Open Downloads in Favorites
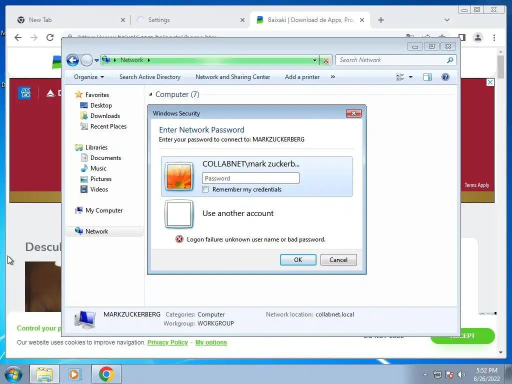 pyautogui.click(x=105, y=116)
